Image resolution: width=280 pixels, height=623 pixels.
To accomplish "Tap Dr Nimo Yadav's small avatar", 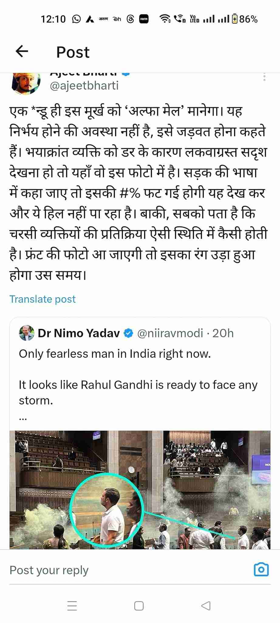I will click(x=27, y=333).
